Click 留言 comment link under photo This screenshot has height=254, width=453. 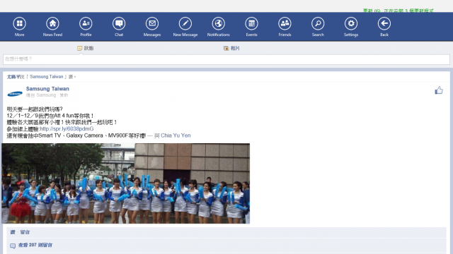click(x=25, y=232)
